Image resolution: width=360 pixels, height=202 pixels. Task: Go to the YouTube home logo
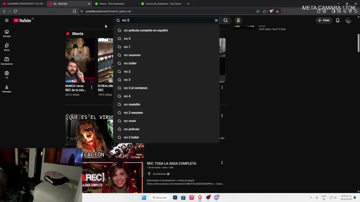coord(22,20)
